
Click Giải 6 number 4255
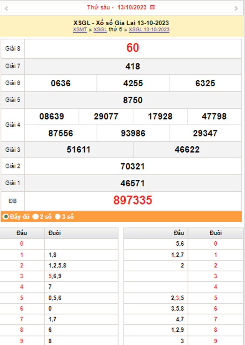(x=133, y=83)
